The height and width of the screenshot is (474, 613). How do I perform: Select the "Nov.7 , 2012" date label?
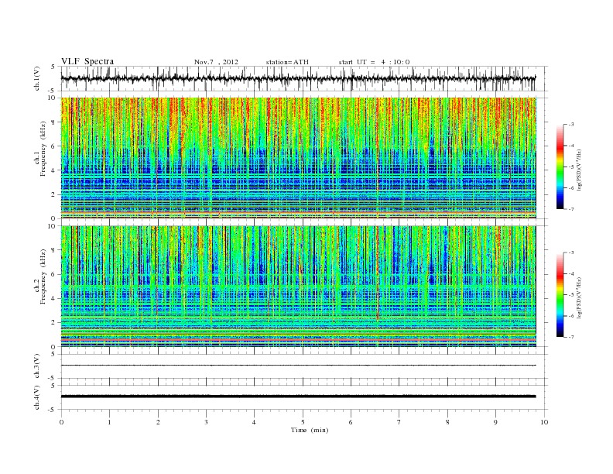pos(216,62)
